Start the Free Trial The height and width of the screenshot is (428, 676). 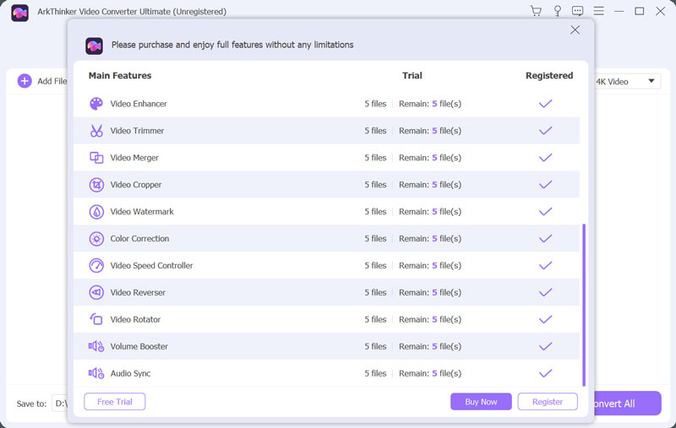115,402
